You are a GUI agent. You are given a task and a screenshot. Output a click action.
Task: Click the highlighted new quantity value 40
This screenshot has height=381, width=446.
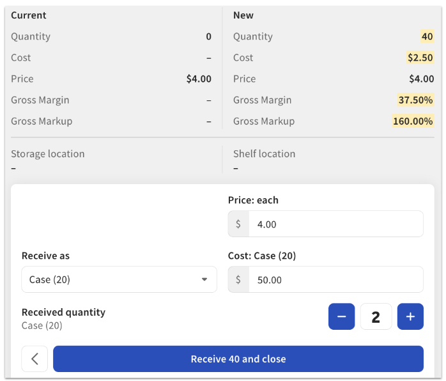pos(427,36)
